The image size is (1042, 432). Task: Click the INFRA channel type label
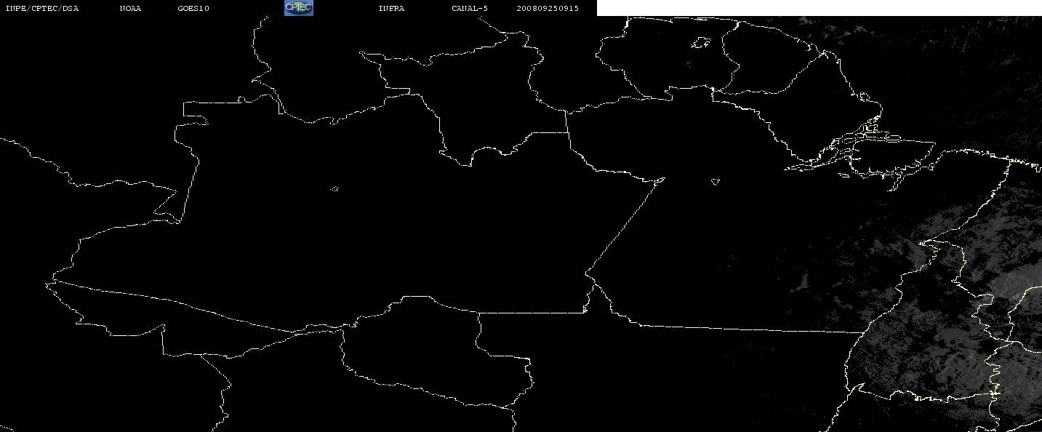(391, 9)
